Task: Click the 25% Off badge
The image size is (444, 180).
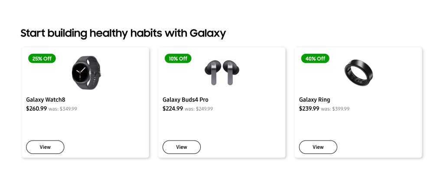Action: tap(42, 59)
